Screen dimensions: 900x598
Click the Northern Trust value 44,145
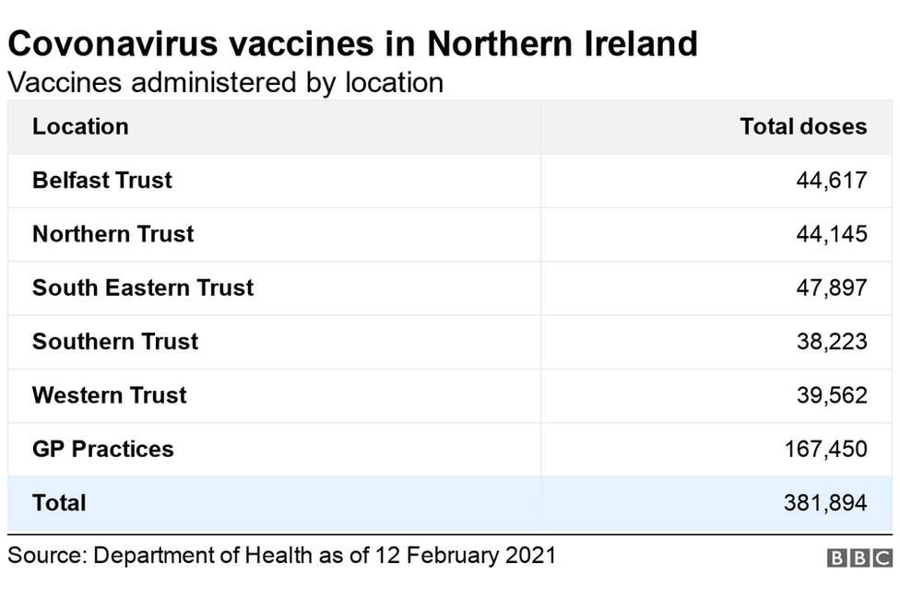click(831, 234)
